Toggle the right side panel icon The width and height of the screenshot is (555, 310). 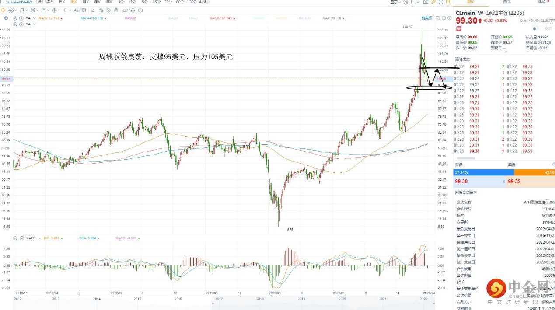tap(448, 2)
